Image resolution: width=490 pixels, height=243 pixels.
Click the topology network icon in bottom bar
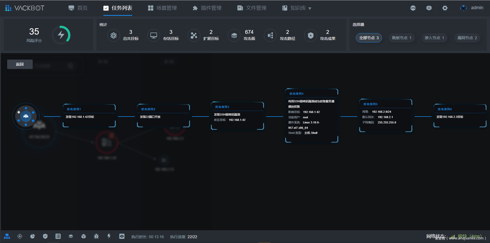pos(7,236)
